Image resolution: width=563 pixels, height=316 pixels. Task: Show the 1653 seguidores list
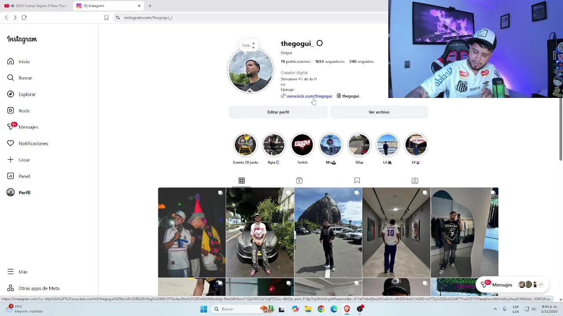pyautogui.click(x=330, y=61)
